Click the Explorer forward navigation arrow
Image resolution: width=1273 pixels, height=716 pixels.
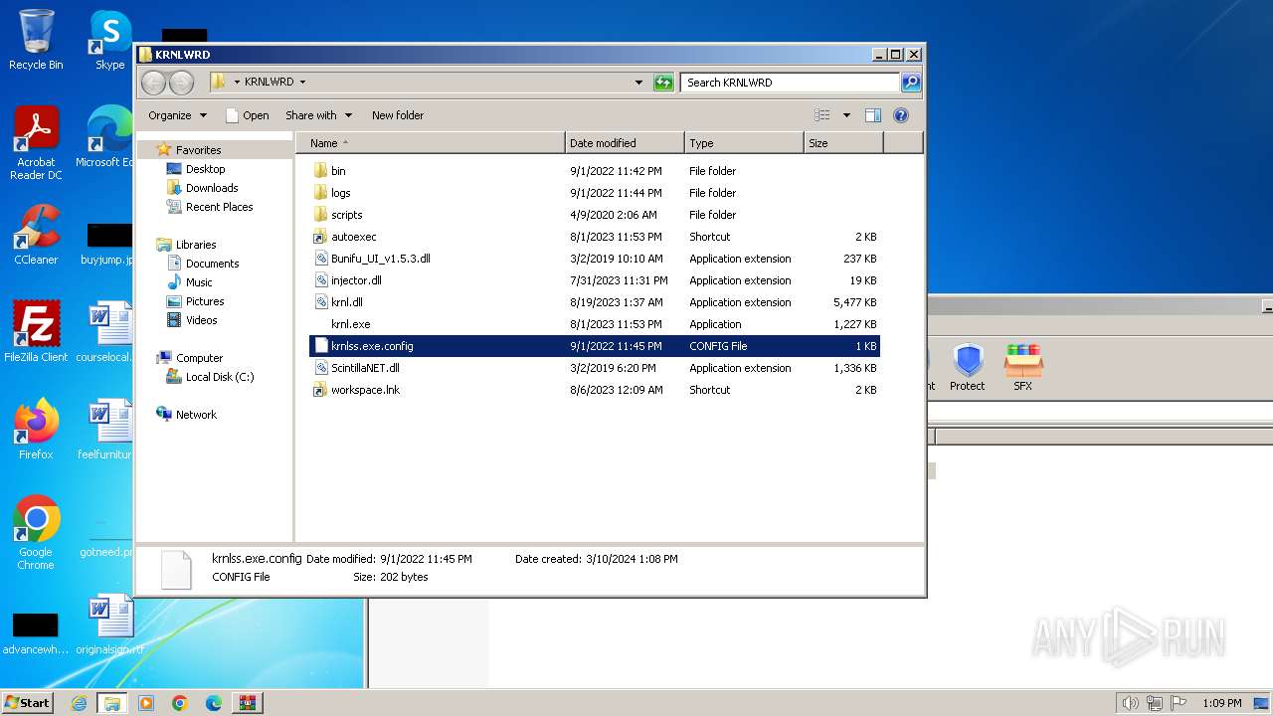[181, 83]
